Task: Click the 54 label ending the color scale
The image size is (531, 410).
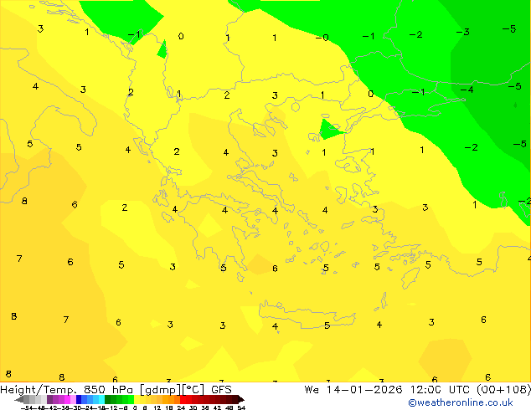Action: (x=241, y=407)
